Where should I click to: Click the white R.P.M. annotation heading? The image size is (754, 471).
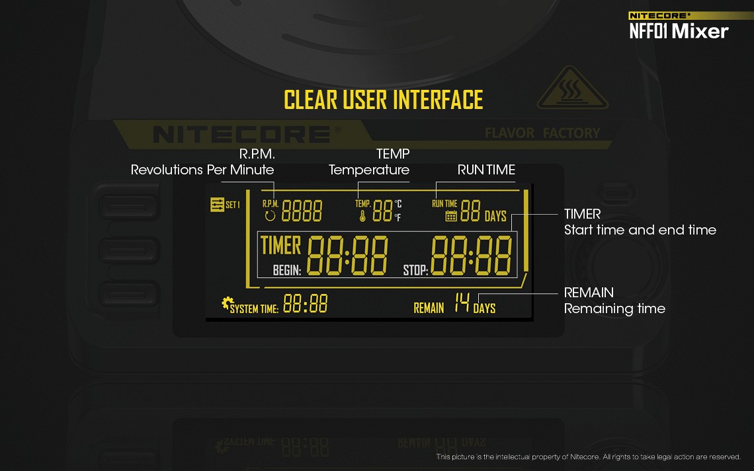coord(257,154)
